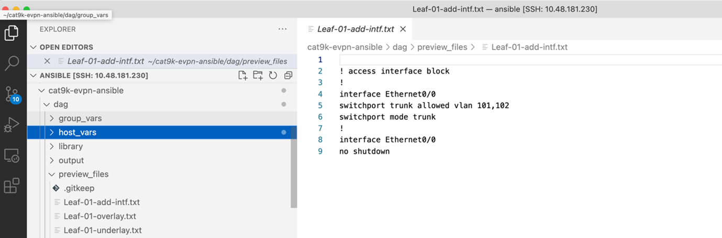Open the Remote Explorer view

pyautogui.click(x=12, y=155)
